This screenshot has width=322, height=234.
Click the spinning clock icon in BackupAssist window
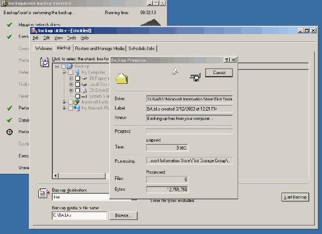10,132
